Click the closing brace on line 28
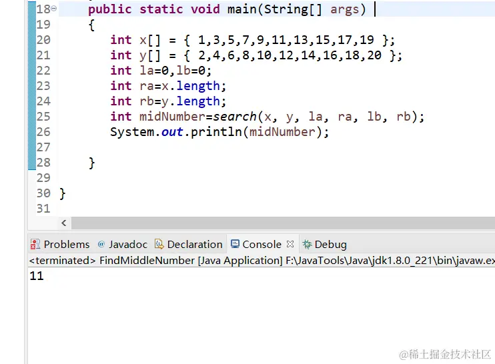 pos(92,163)
